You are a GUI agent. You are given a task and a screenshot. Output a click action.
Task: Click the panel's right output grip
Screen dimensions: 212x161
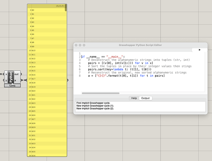click(x=68, y=80)
